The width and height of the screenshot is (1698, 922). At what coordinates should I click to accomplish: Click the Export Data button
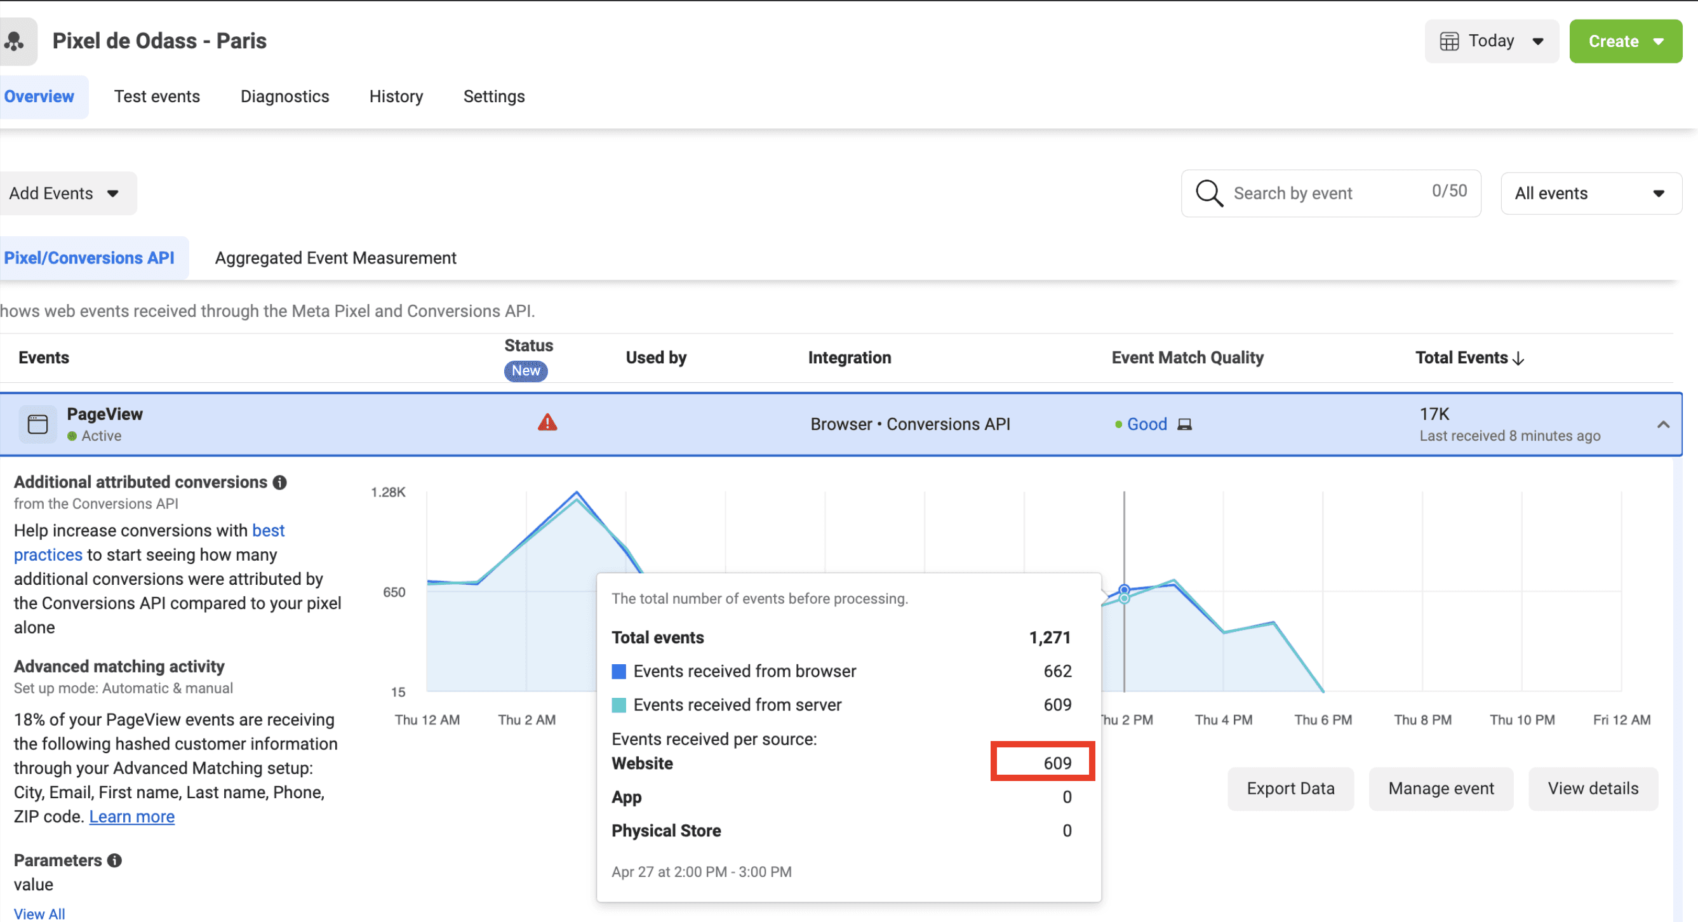(x=1290, y=789)
